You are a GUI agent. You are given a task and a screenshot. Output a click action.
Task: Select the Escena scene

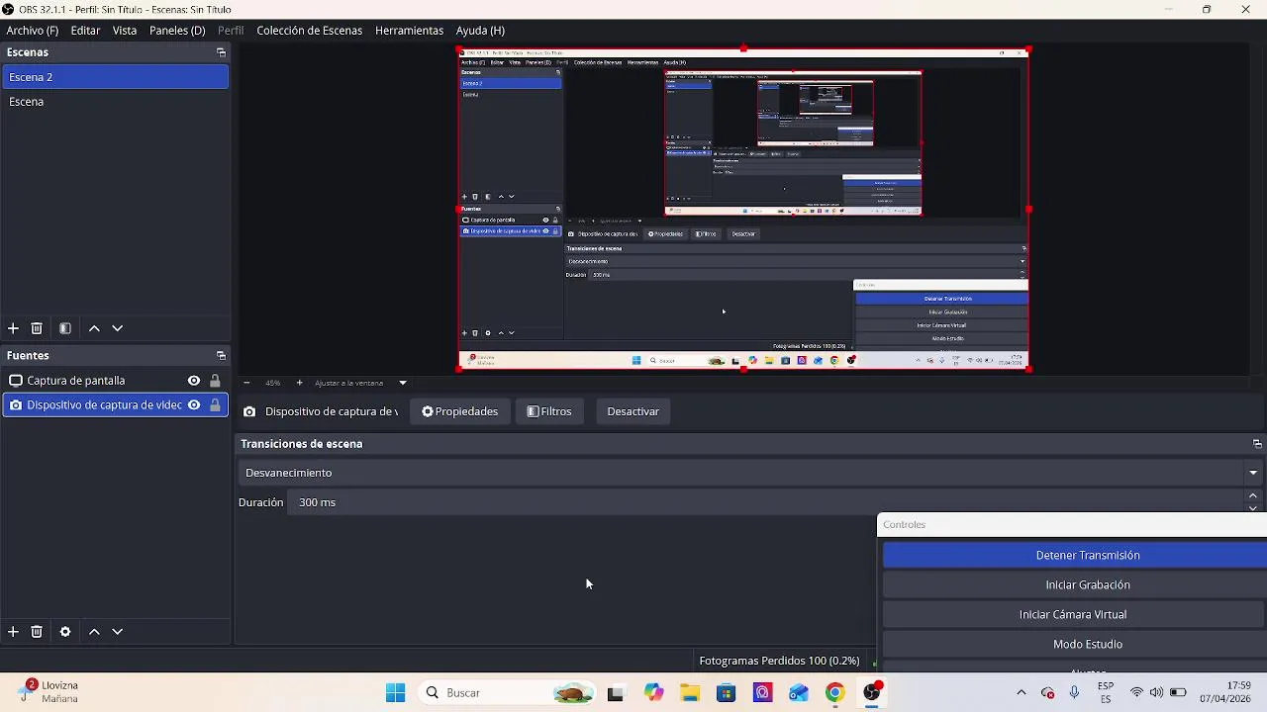tap(115, 102)
